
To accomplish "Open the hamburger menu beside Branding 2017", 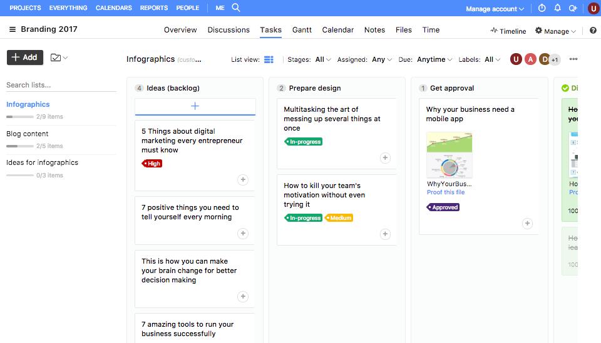I will point(13,29).
